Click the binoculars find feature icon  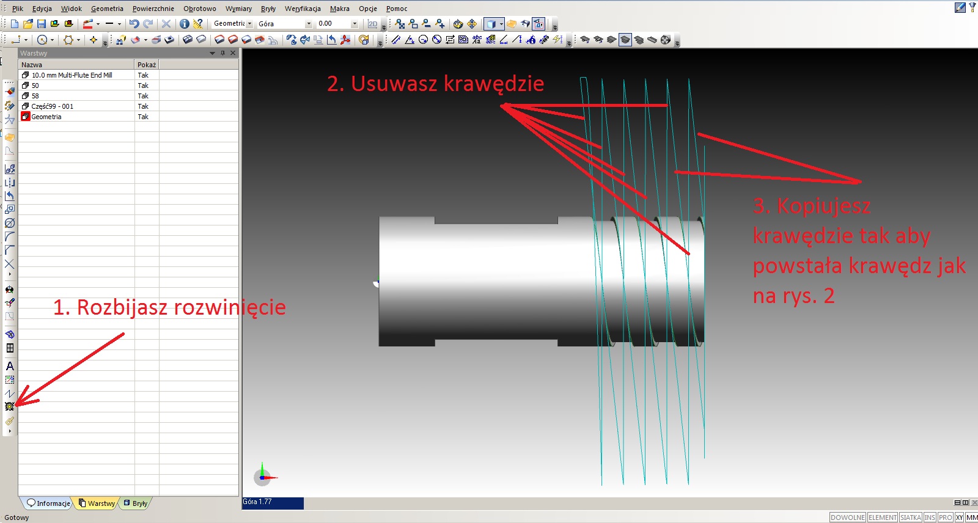[x=120, y=40]
